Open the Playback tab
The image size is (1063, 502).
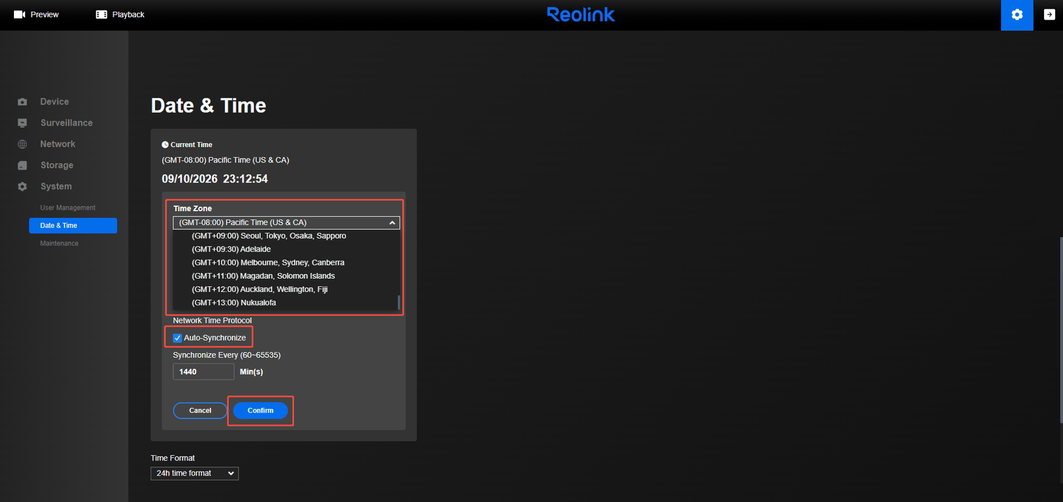click(120, 14)
